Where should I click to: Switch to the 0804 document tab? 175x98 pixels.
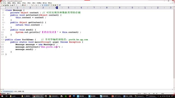(19, 91)
